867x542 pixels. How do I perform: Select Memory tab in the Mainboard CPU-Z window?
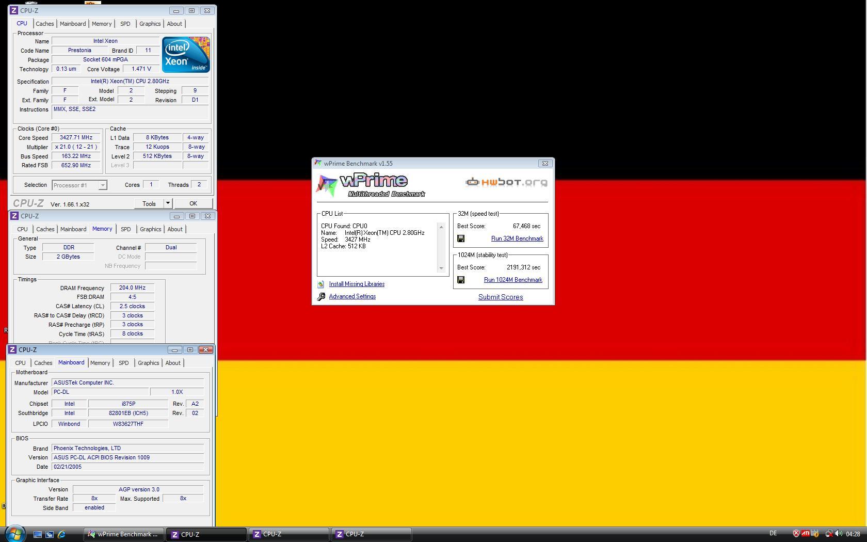point(100,363)
